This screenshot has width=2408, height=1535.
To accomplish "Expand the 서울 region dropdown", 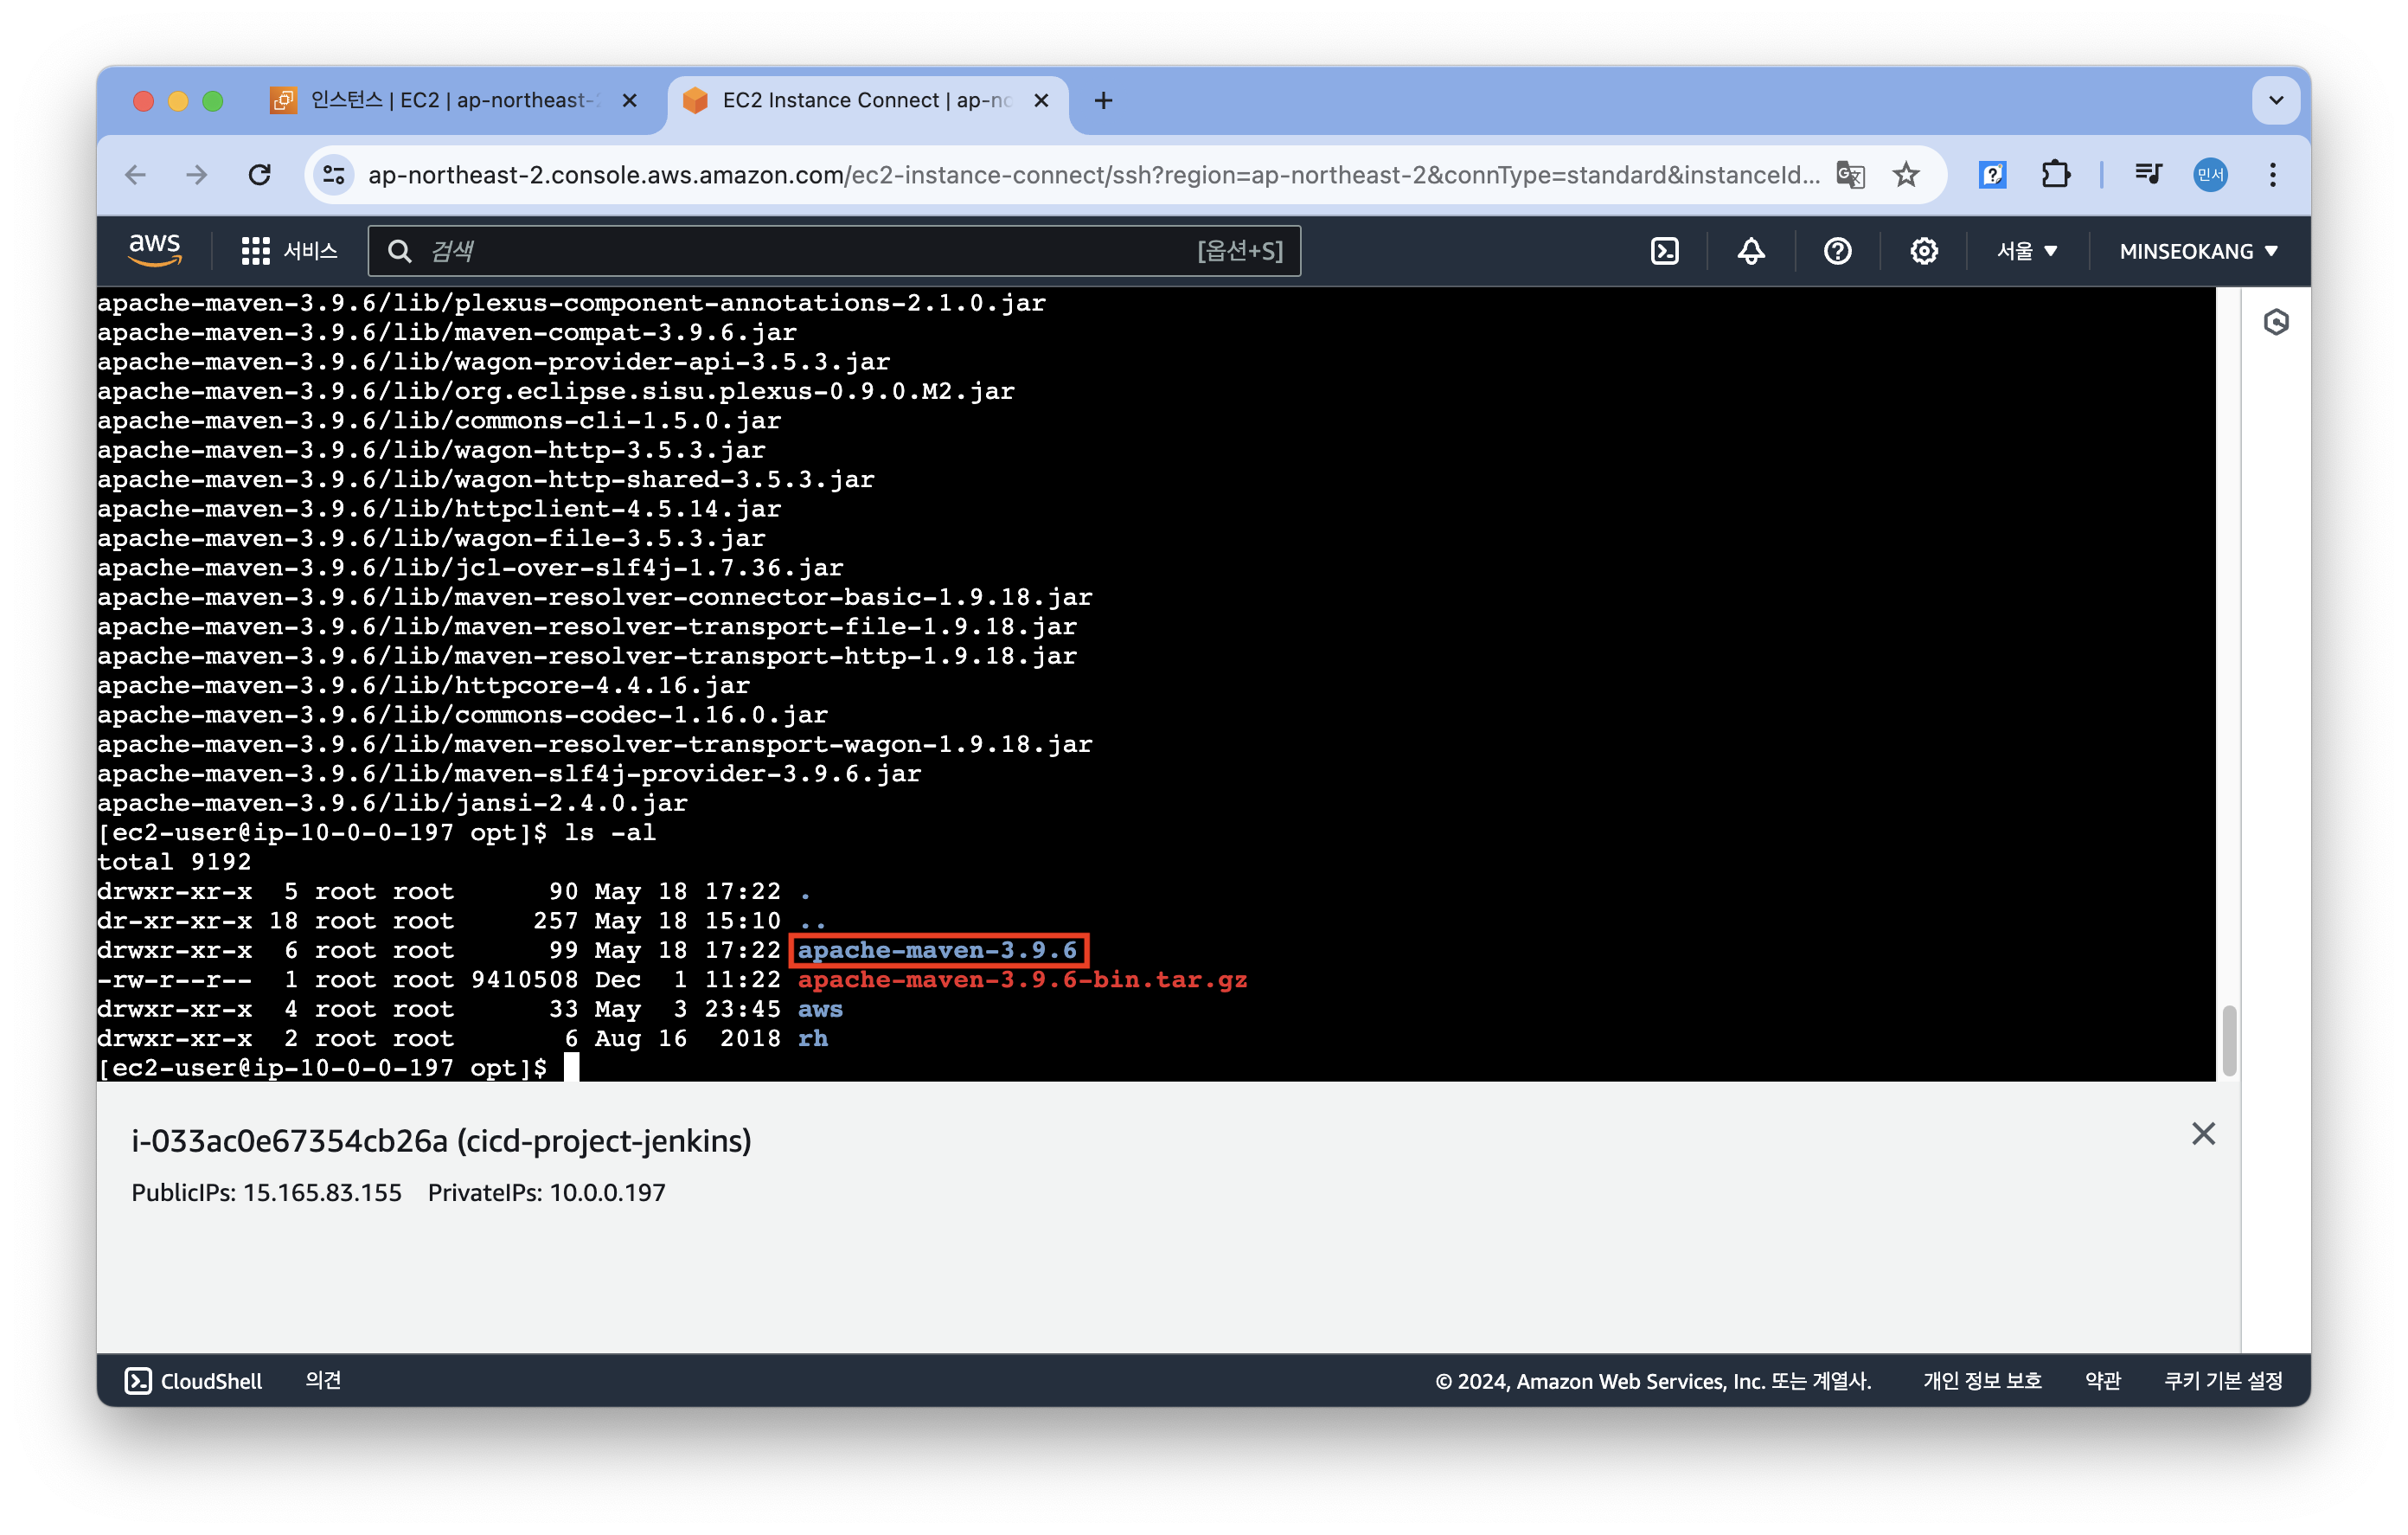I will click(2026, 251).
